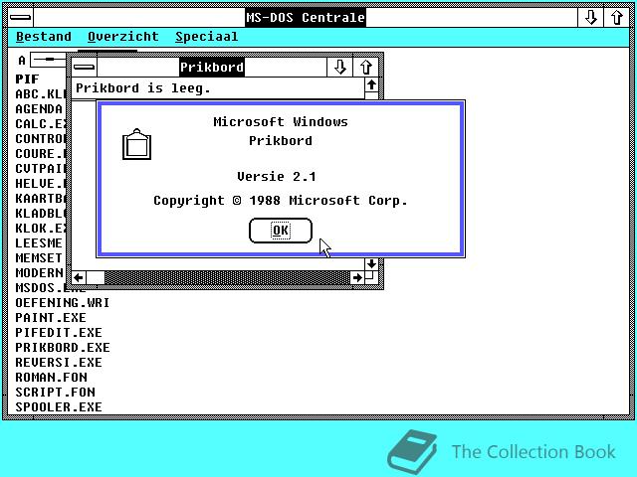Select the ABC.KL file entry
Image resolution: width=637 pixels, height=477 pixels.
point(40,94)
